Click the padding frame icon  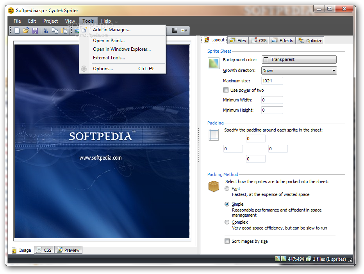click(x=214, y=135)
